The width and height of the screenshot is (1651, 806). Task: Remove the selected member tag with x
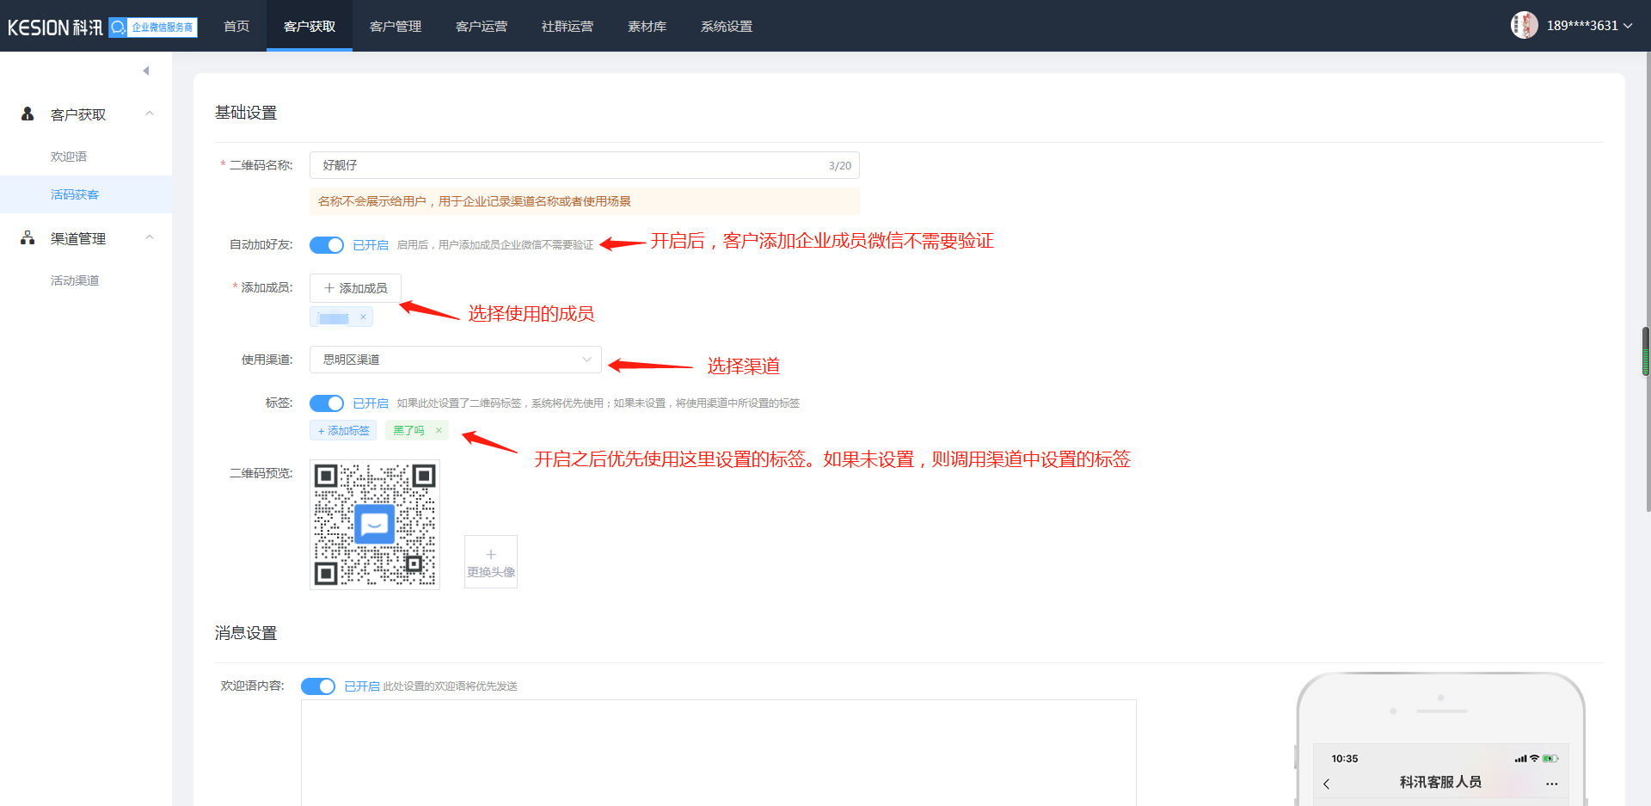(363, 317)
